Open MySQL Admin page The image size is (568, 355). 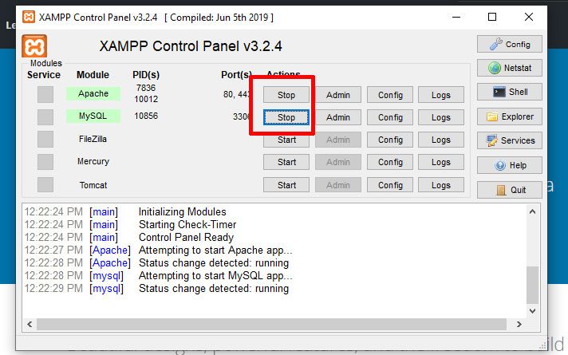tap(338, 117)
